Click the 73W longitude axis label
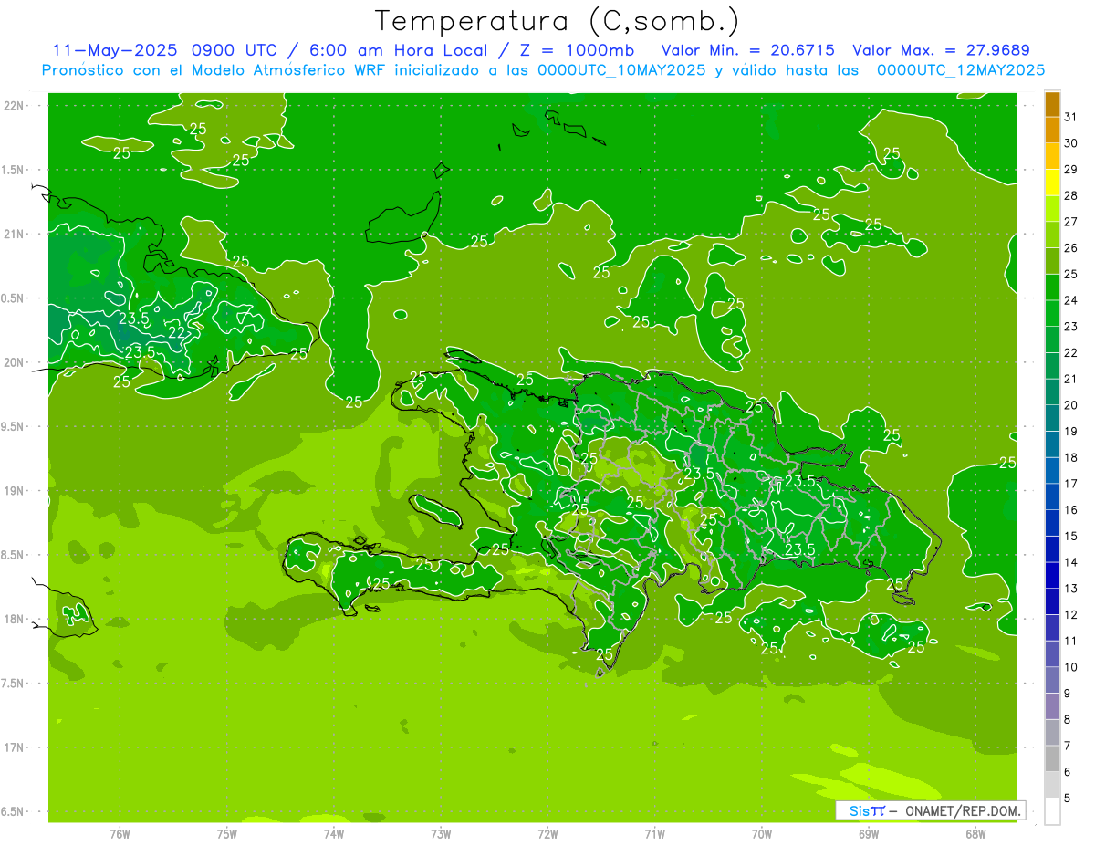This screenshot has width=1095, height=846. [x=441, y=834]
